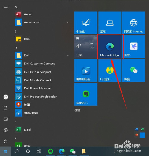Screen dimensions: 149x156
Task: Launch the Microsoft Edge tile
Action: (x=110, y=47)
